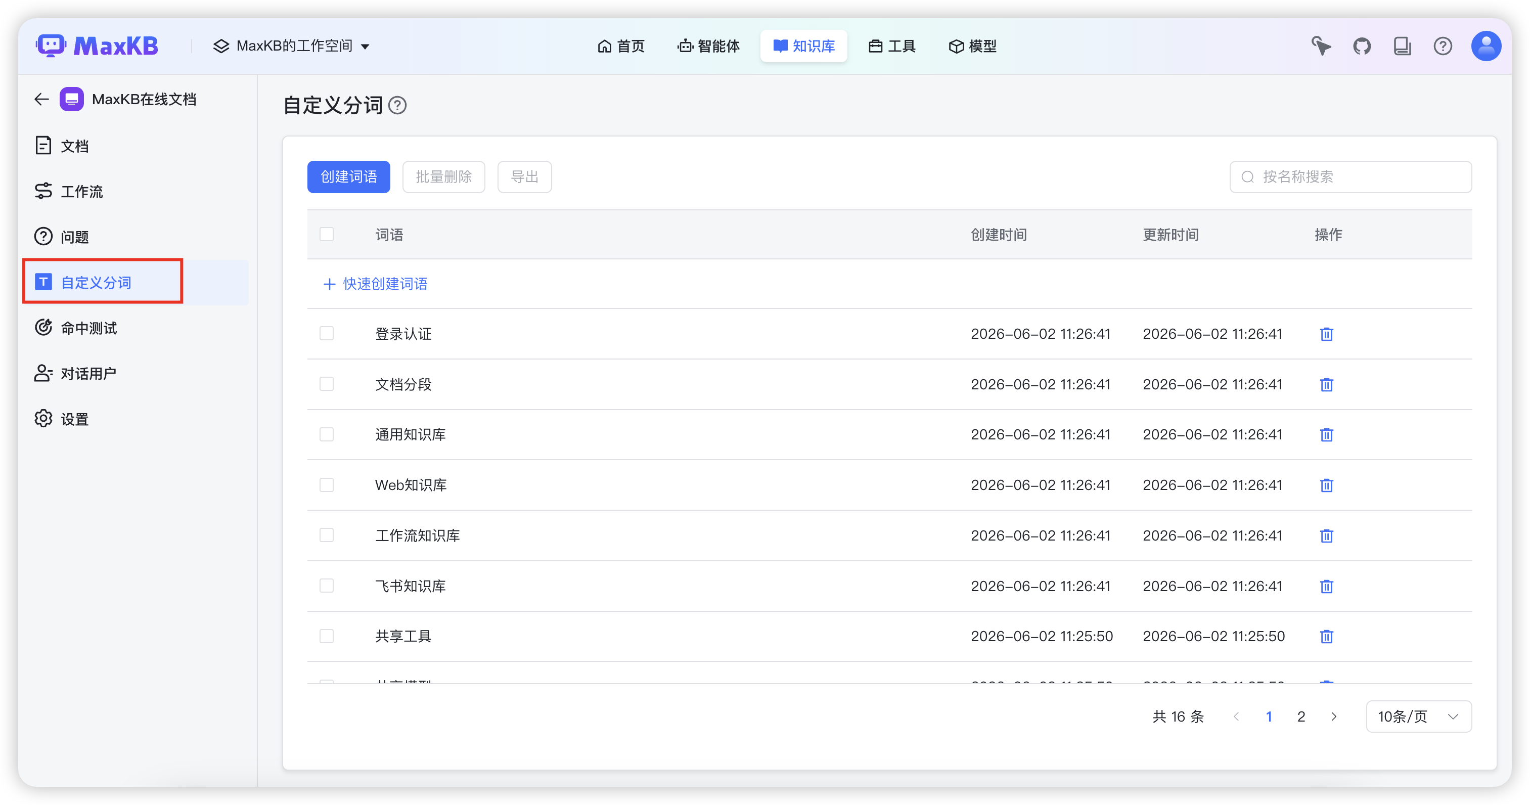The height and width of the screenshot is (805, 1530).
Task: Check the 通用知识库 row checkbox
Action: coord(327,434)
